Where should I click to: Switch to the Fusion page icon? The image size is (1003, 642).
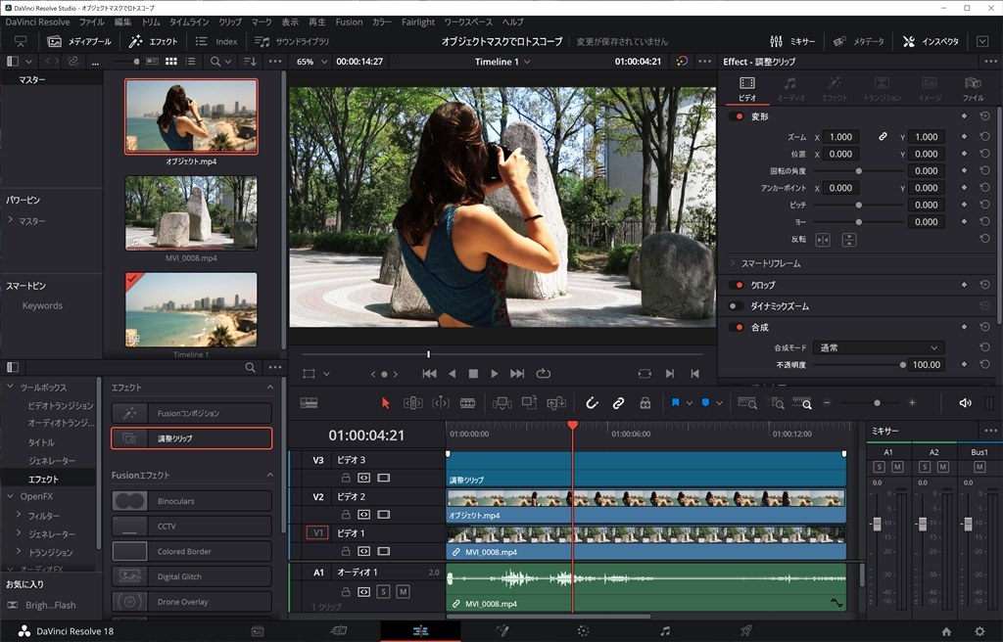[x=502, y=631]
